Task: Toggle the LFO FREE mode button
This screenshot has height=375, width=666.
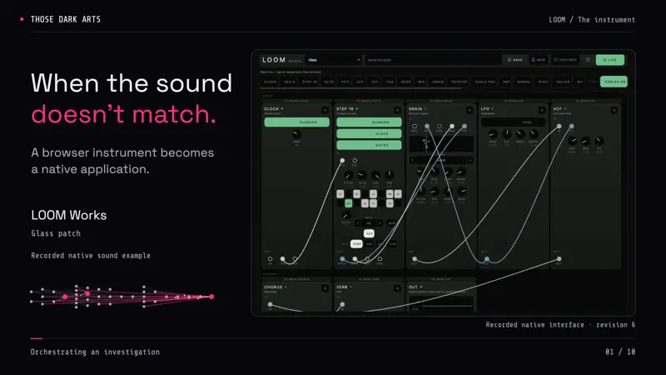Action: click(x=513, y=122)
